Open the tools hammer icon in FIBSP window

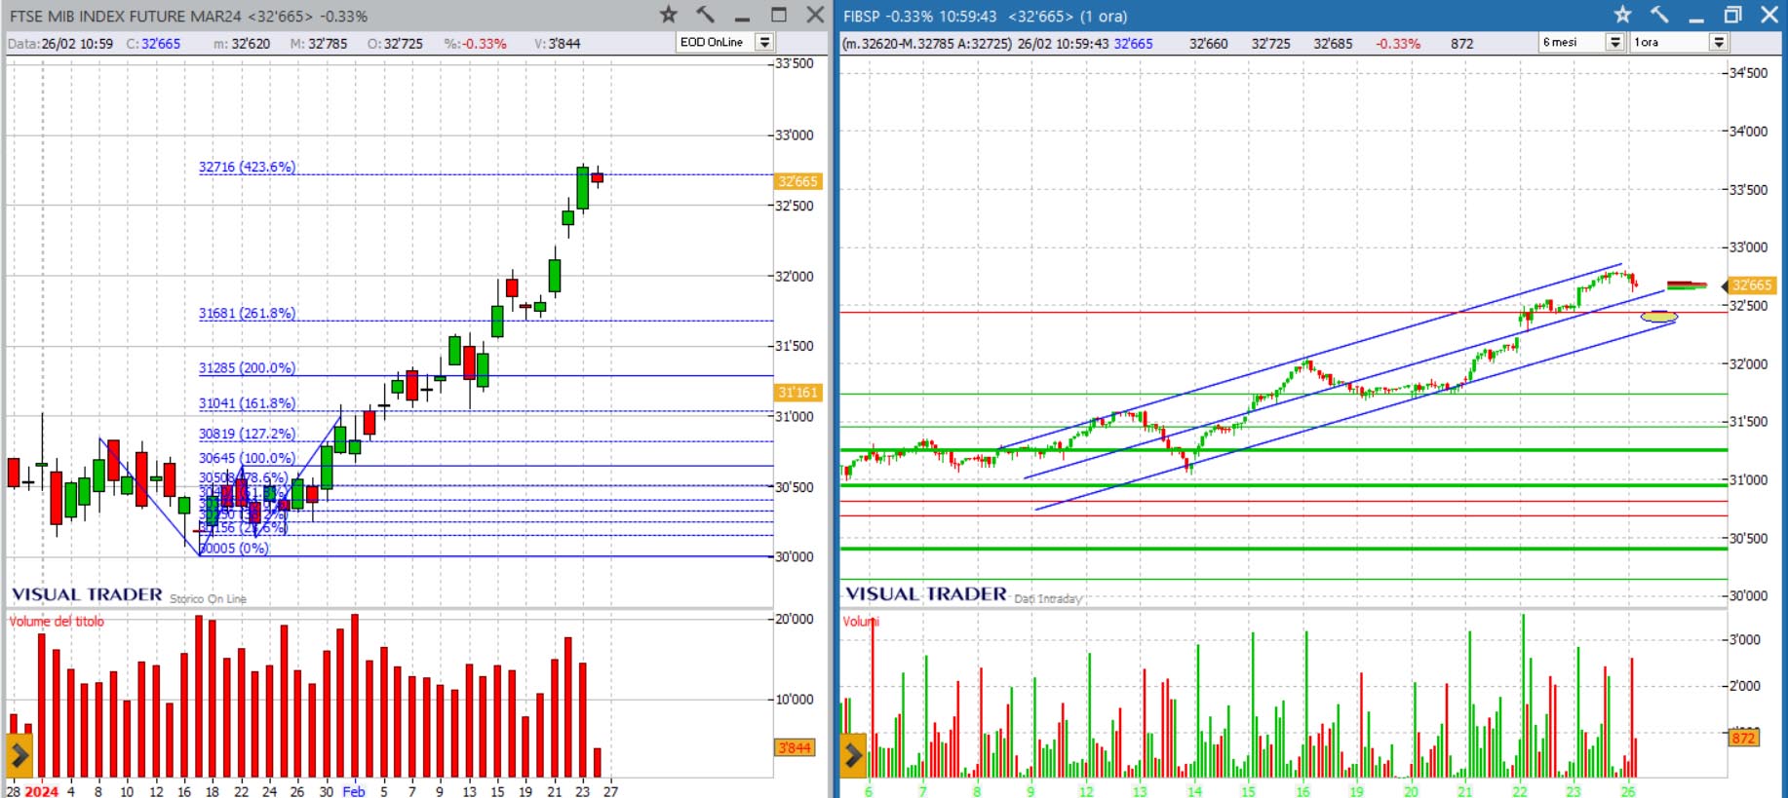[x=1658, y=15]
